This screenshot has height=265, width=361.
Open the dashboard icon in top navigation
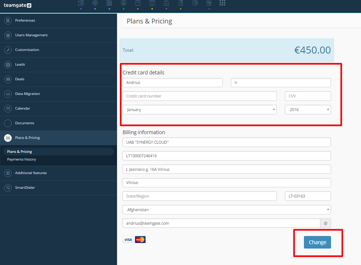point(81,3)
